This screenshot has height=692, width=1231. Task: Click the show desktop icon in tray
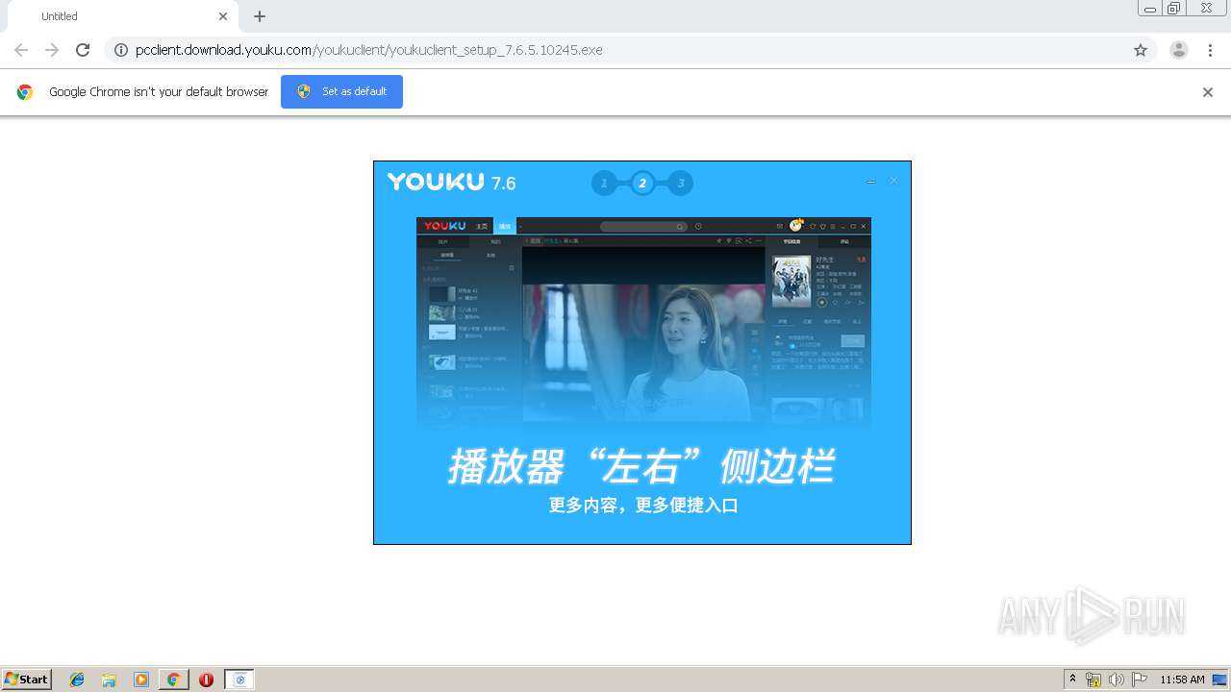pos(1220,680)
